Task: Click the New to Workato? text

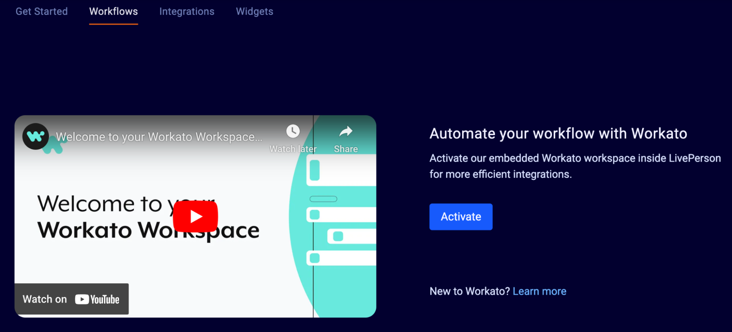Action: [469, 291]
